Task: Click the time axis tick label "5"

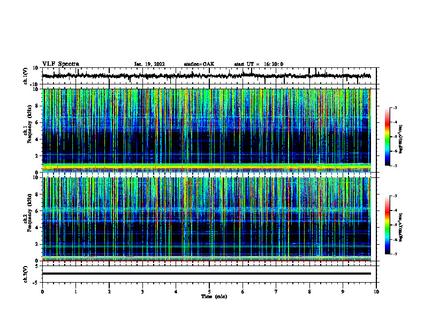Action: point(209,292)
